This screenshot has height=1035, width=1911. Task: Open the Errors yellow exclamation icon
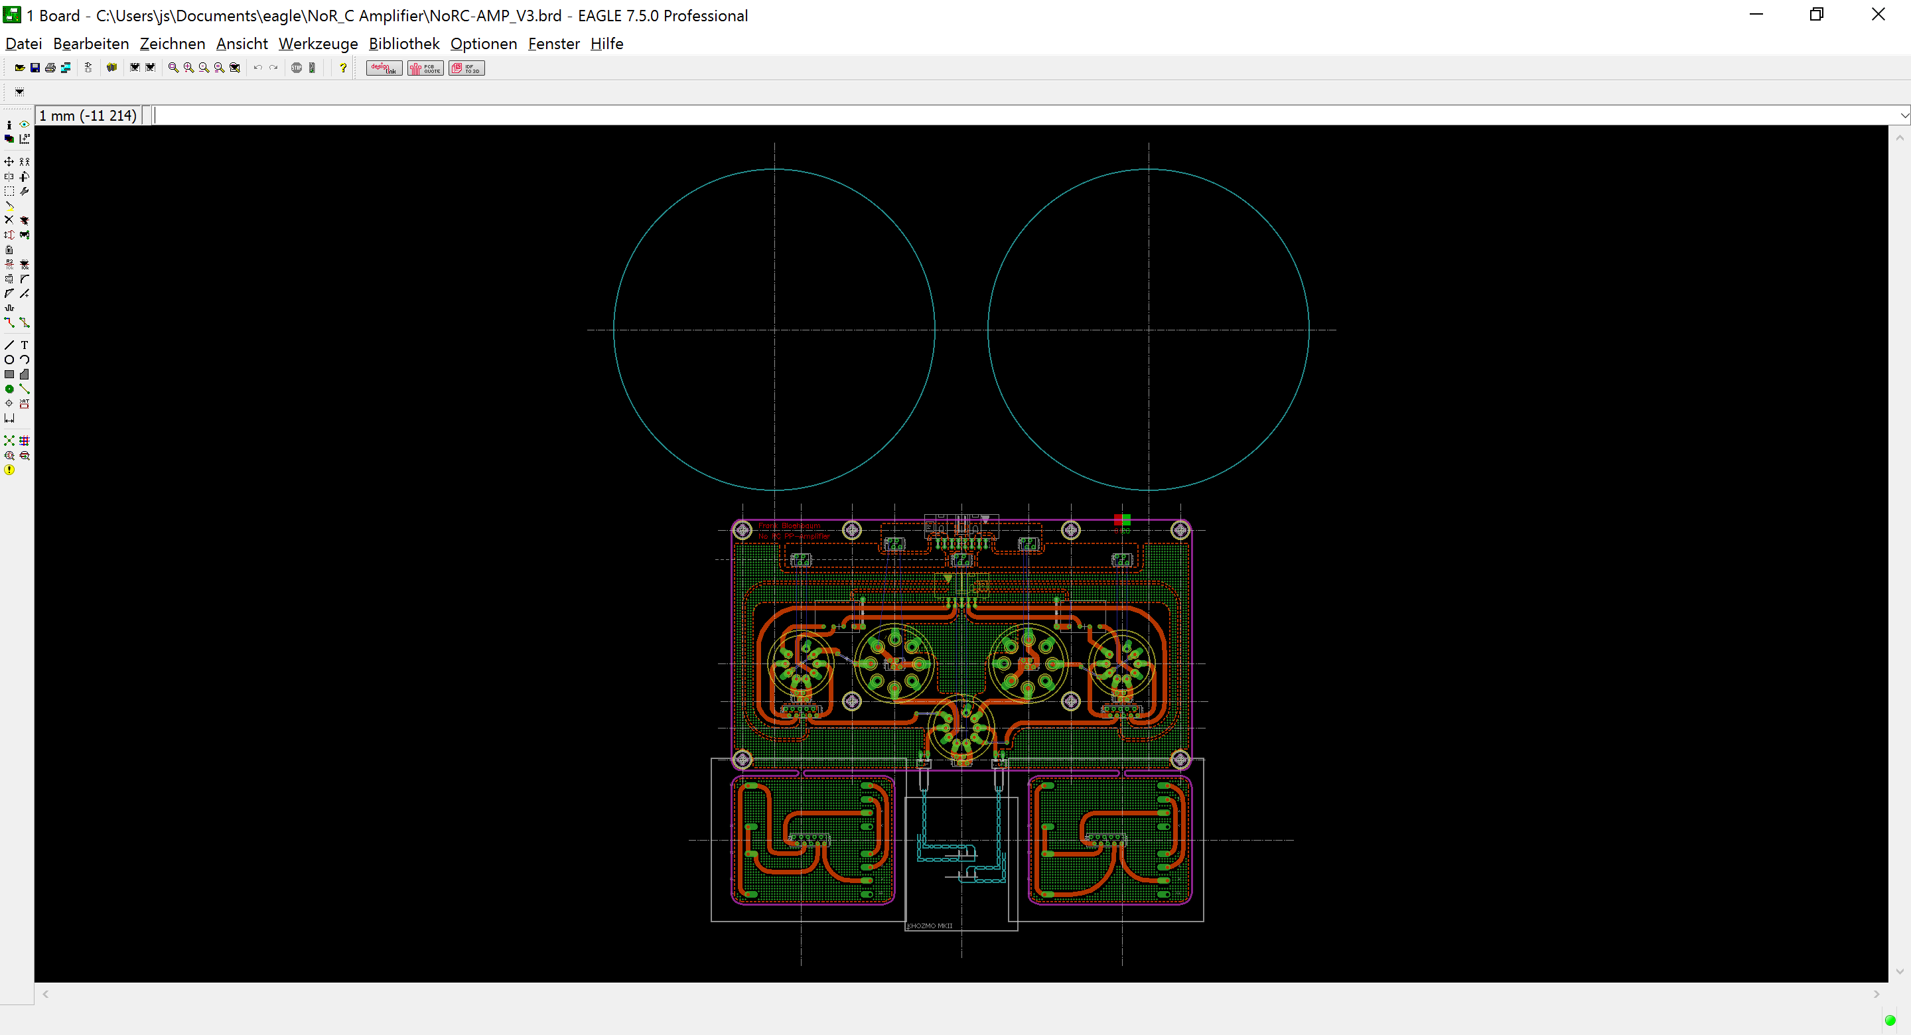pyautogui.click(x=9, y=470)
